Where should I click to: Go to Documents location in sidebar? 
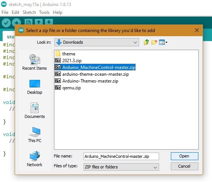click(35, 110)
